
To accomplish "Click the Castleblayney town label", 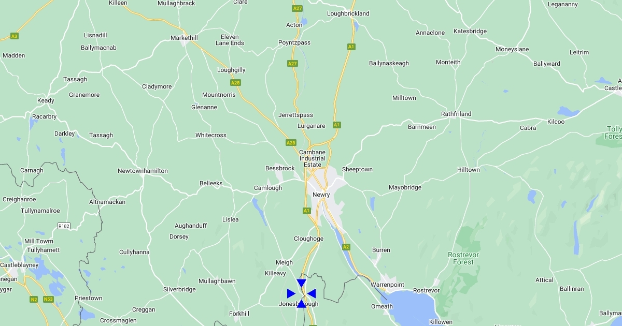I will pos(19,265).
